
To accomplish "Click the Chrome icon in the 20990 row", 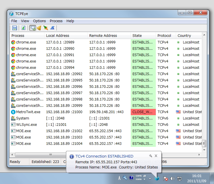I will (x=13, y=49).
